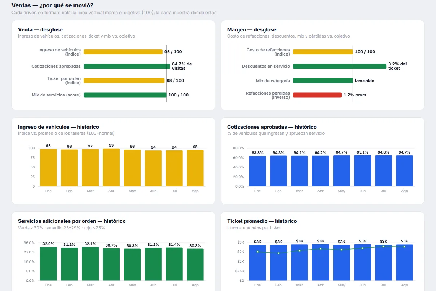This screenshot has width=436, height=291.
Task: Click the "3.2% del ticket" value label
Action: point(397,66)
